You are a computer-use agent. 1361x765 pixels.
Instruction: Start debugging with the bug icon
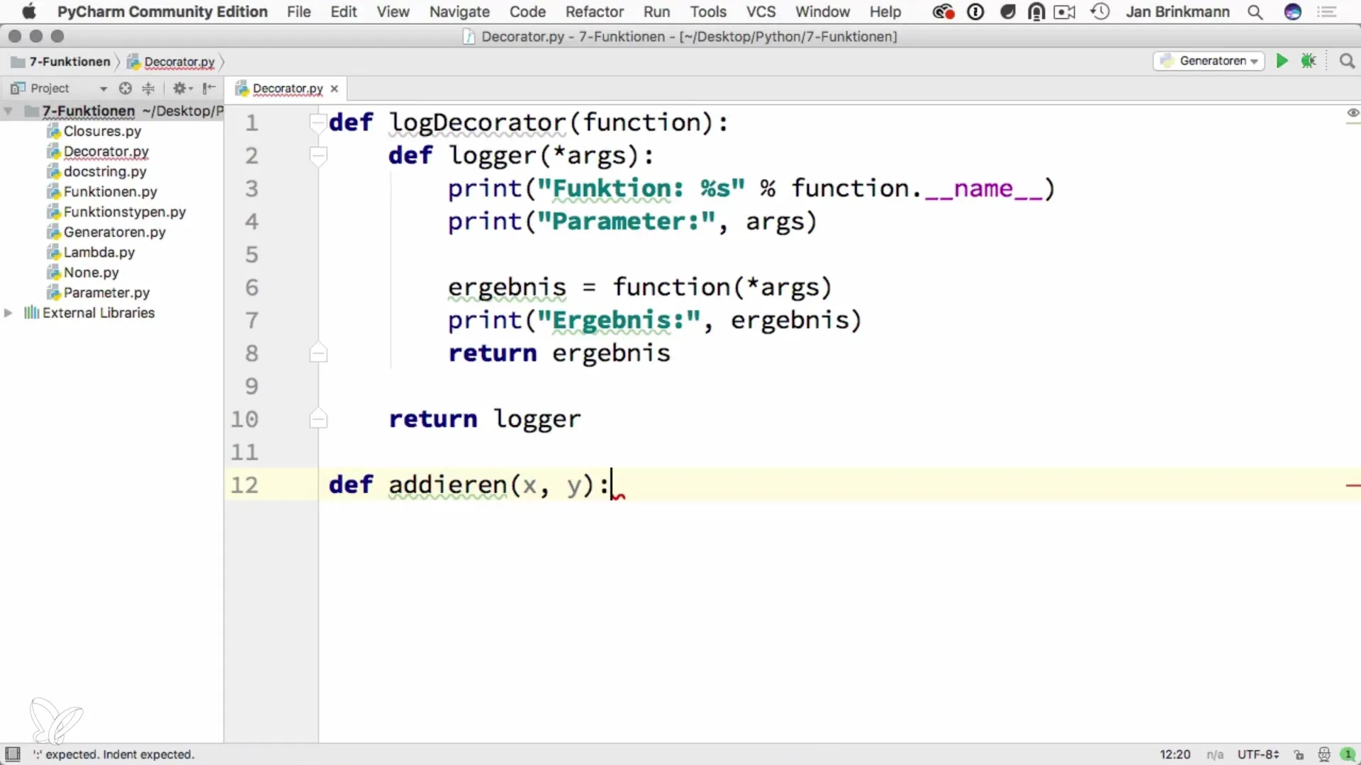click(1309, 61)
